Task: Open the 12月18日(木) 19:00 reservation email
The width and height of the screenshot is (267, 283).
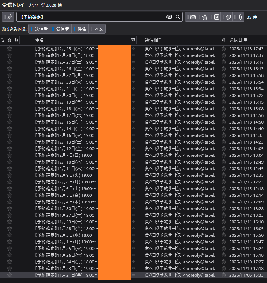Action: coord(67,109)
